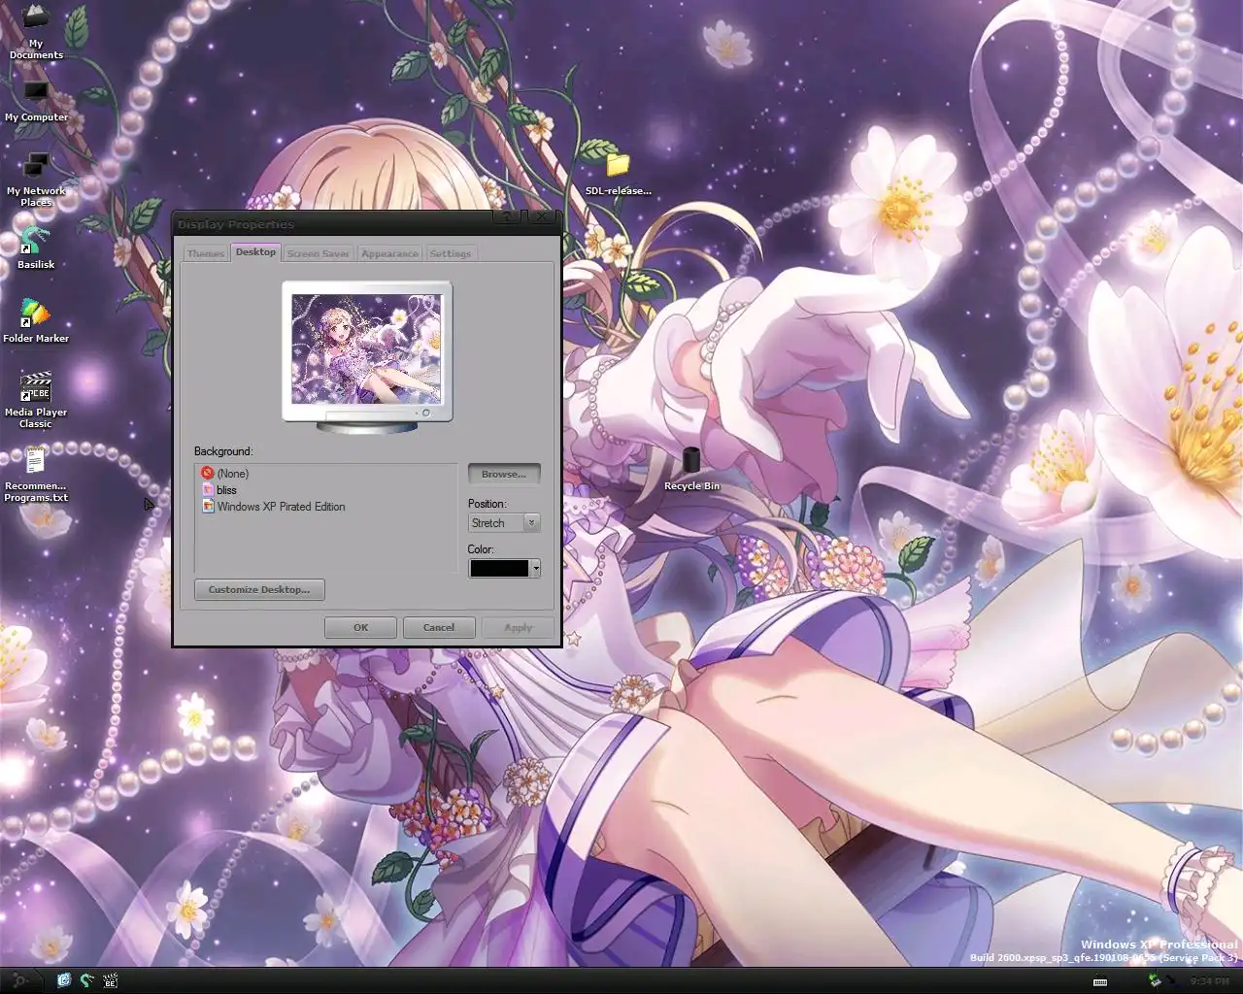The image size is (1243, 994).
Task: Select Windows XP Pirated Edition background
Action: tap(282, 506)
